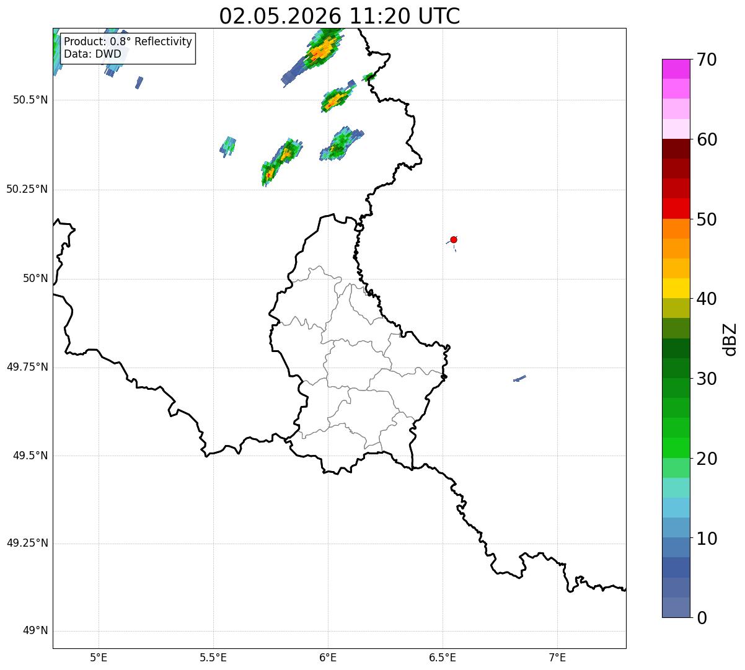
Task: Click the red radar site marker
Action: [x=454, y=239]
